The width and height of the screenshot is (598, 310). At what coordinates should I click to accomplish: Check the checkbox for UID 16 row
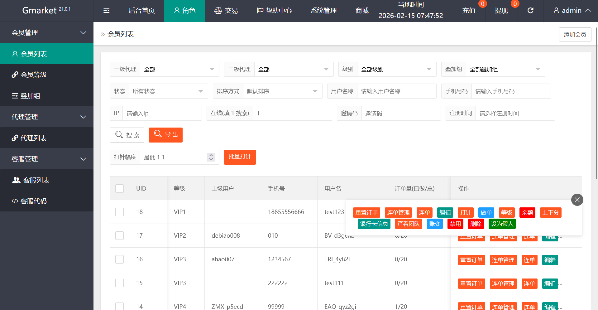click(x=120, y=259)
